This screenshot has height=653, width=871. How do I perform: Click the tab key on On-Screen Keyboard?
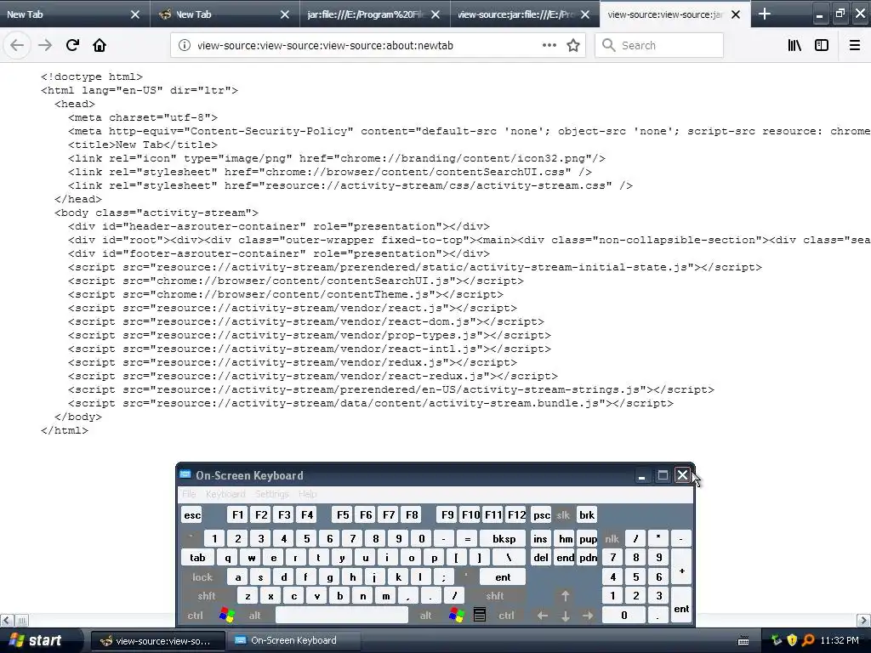197,558
